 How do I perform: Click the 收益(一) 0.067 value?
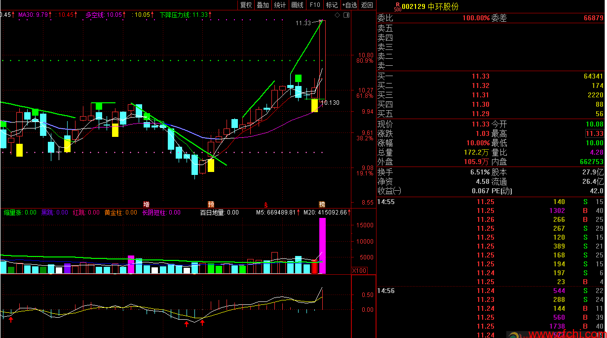pyautogui.click(x=481, y=191)
